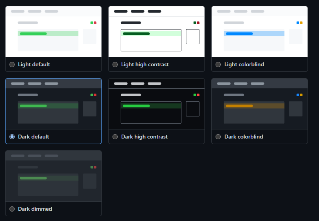Select the Light high contrast radio button

point(115,64)
